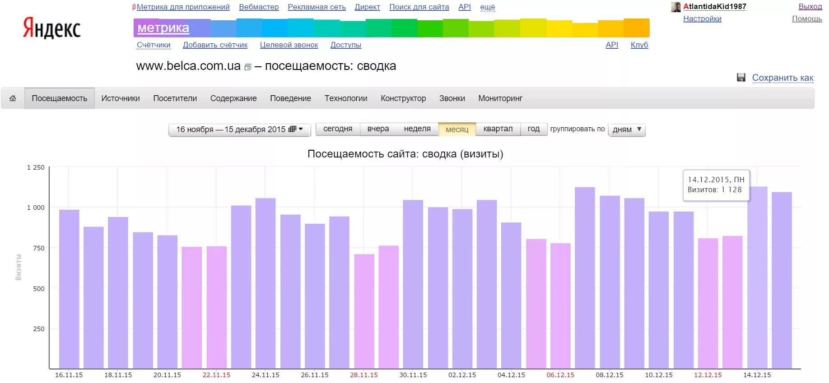Click the pink 22.11.15 weekend bar
Image resolution: width=829 pixels, height=383 pixels.
217,307
